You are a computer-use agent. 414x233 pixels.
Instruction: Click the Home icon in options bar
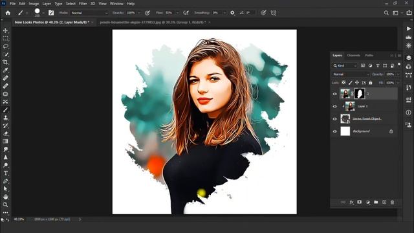pyautogui.click(x=8, y=13)
